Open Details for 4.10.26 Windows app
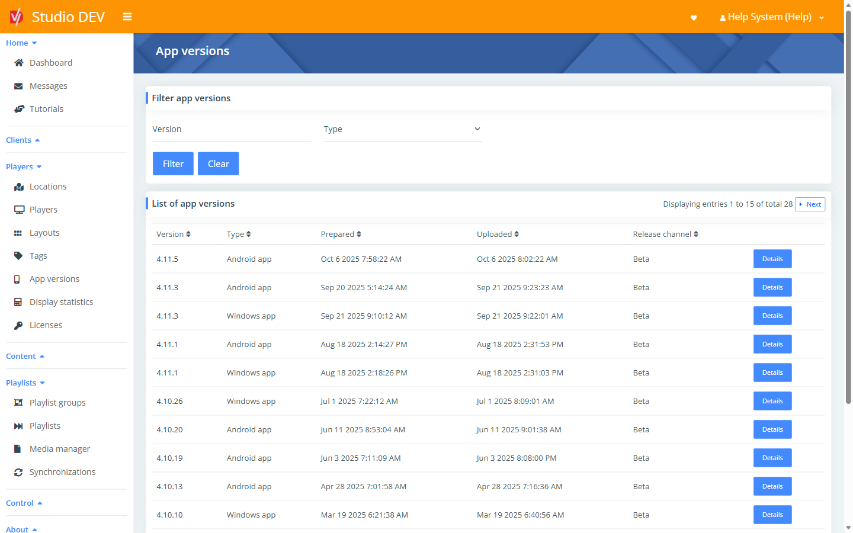Screen dimensions: 853x533 click(772, 401)
